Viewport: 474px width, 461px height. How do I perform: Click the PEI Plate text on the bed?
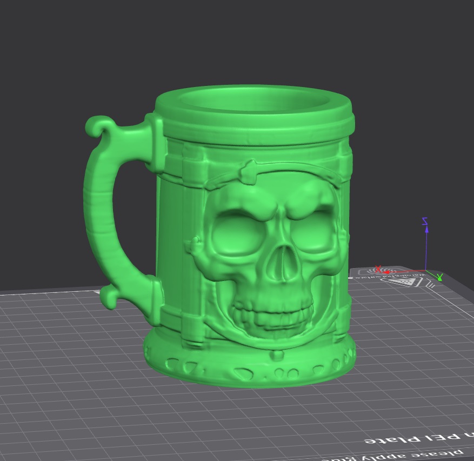pyautogui.click(x=411, y=438)
